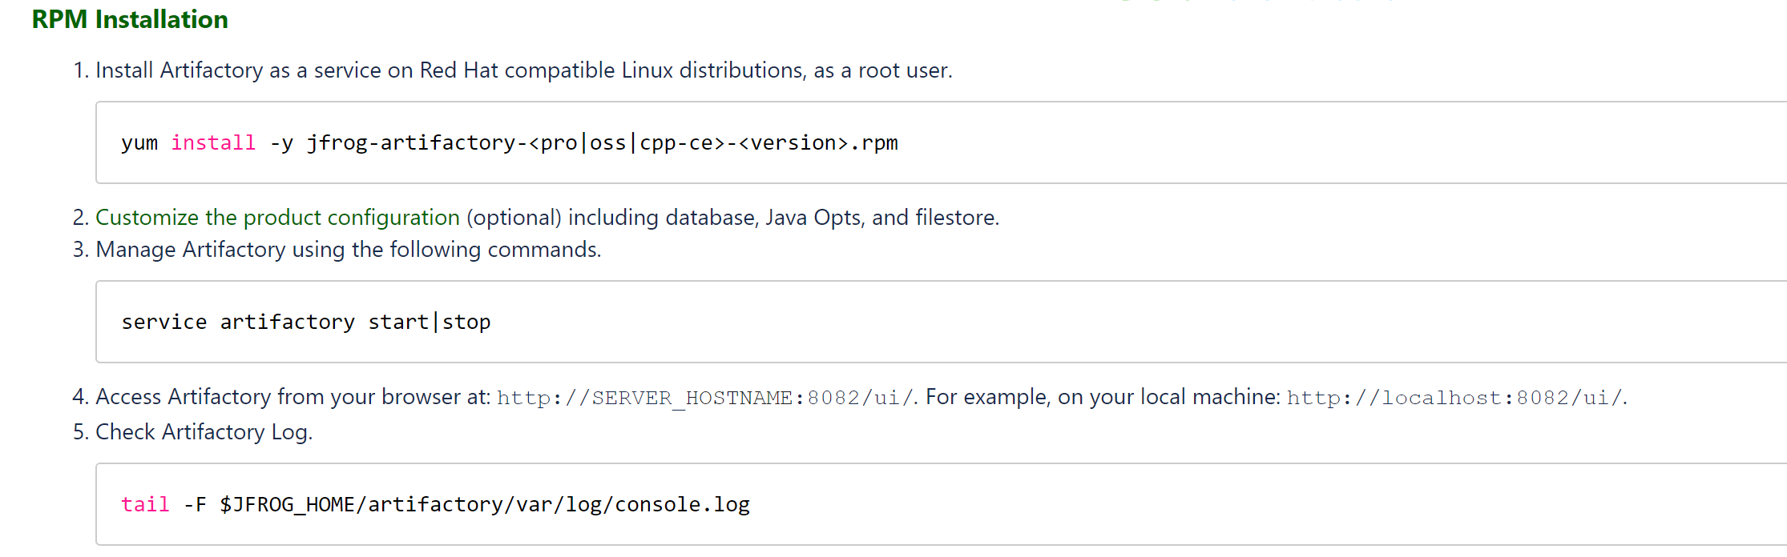Screen dimensions: 1787x557
Task: Click the pink "install" keyword in yum command
Action: point(213,143)
